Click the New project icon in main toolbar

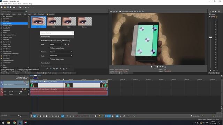(2, 7)
